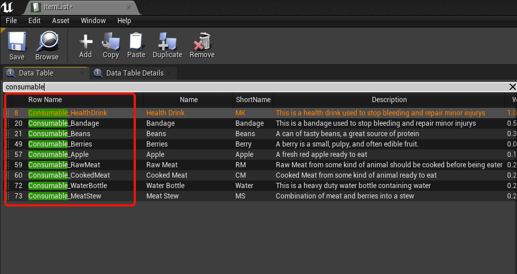Switch to the Data Table tab

(x=46, y=73)
